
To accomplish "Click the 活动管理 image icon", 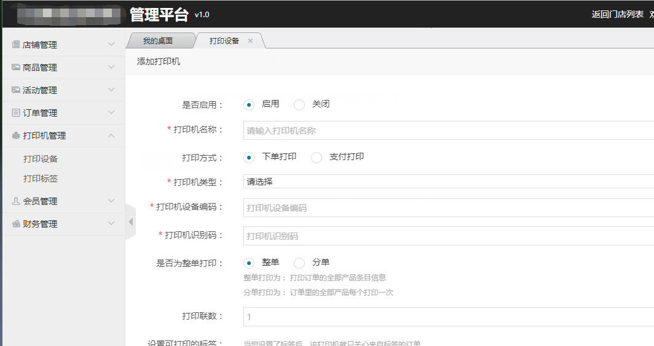I will [x=16, y=90].
